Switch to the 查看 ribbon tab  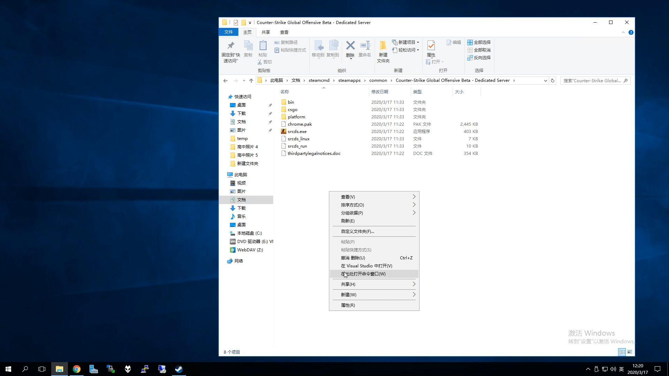pyautogui.click(x=284, y=32)
